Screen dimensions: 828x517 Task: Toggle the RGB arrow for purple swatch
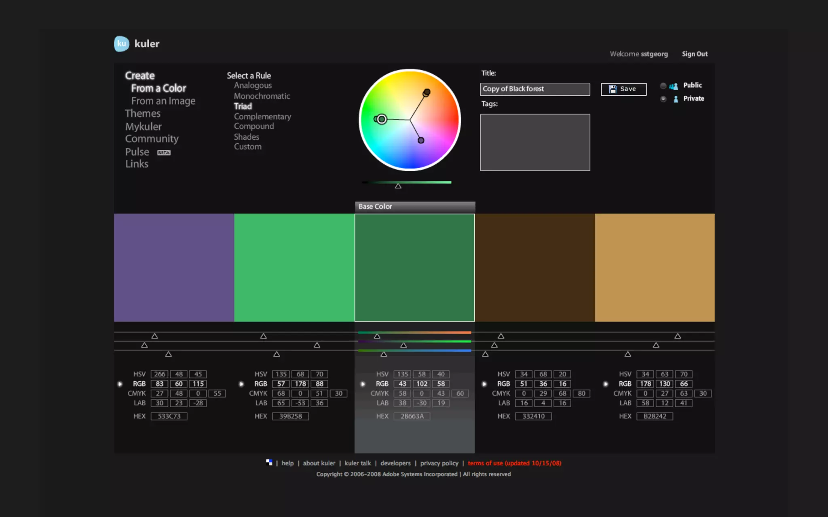click(120, 384)
